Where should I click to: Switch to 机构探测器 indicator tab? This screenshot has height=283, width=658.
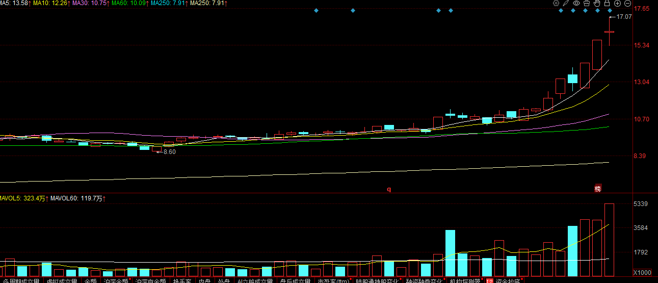coord(464,280)
